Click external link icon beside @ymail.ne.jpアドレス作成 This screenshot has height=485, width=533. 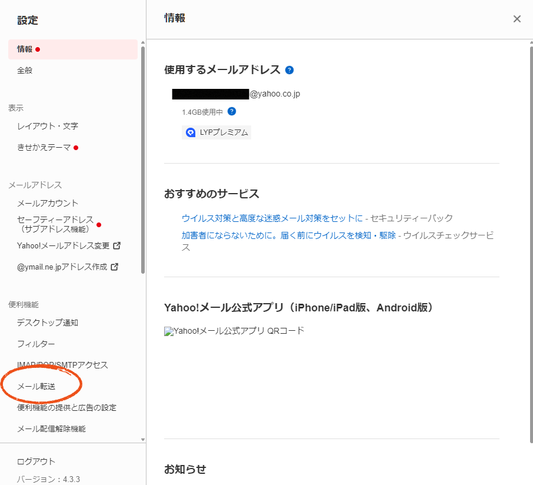(x=115, y=267)
